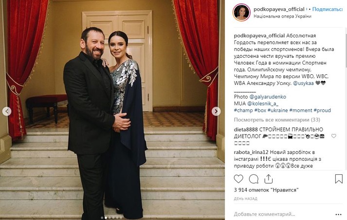Image resolution: width=347 pixels, height=220 pixels.
Task: Go back to the previous photo arrow
Action: point(7,111)
